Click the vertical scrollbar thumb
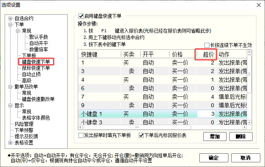This screenshot has height=167, width=265. 249,74
